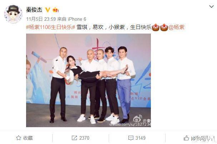Click the 来自 iPhone 6 source link
Screen dimensions: 217x144
click(72, 19)
